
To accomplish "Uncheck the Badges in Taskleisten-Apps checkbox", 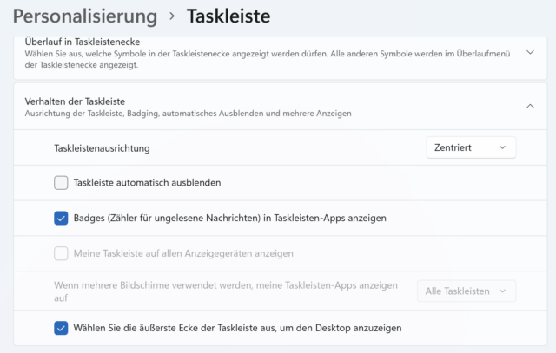I will click(x=61, y=219).
